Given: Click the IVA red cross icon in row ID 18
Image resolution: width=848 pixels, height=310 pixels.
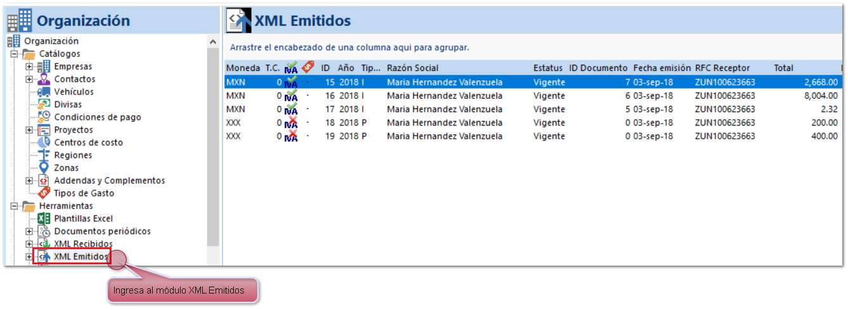Looking at the screenshot, I should (x=291, y=122).
